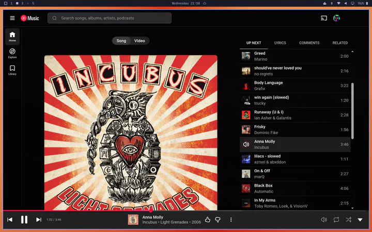Open Incubus artist link in player bar

coord(149,222)
